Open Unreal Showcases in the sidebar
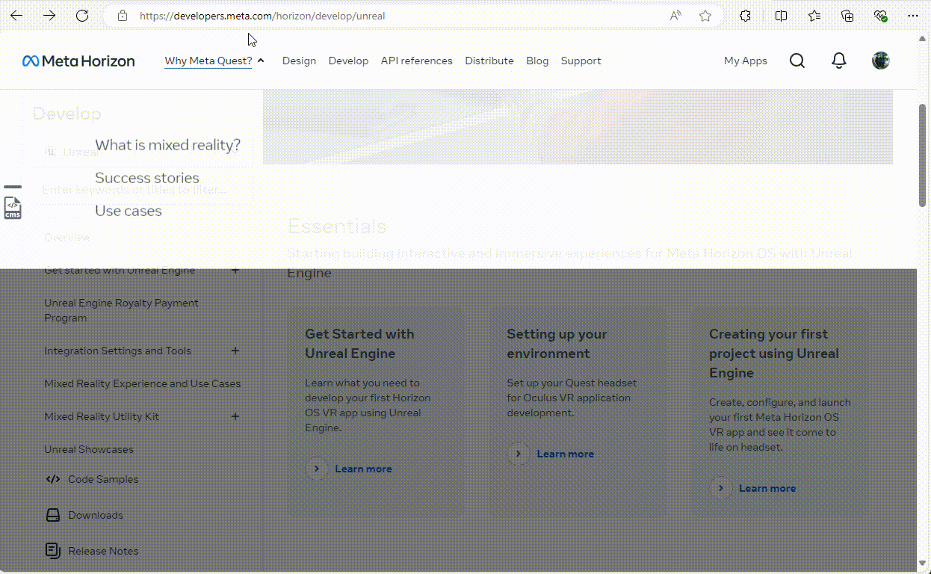The width and height of the screenshot is (931, 574). pos(89,449)
